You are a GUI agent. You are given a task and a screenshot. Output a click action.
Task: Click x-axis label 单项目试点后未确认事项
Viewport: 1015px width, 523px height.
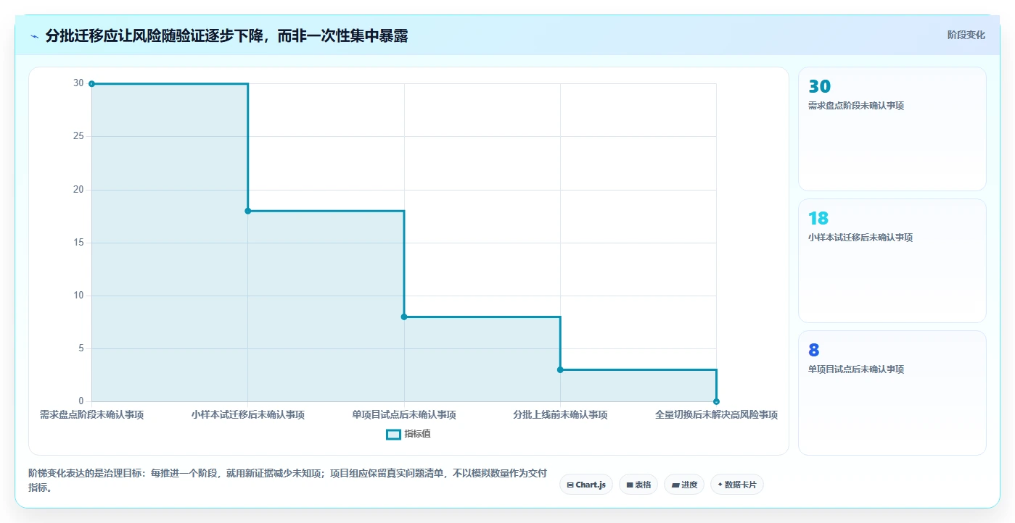coord(404,415)
